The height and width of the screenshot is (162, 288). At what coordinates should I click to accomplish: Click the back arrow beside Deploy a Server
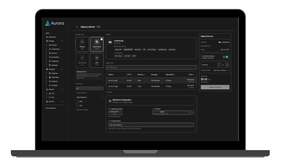pos(77,27)
